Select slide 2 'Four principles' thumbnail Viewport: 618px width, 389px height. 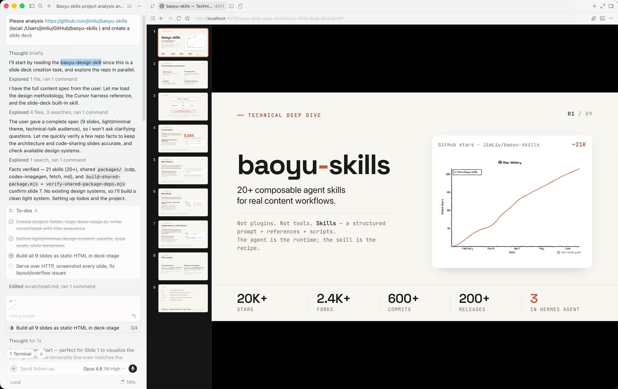183,75
